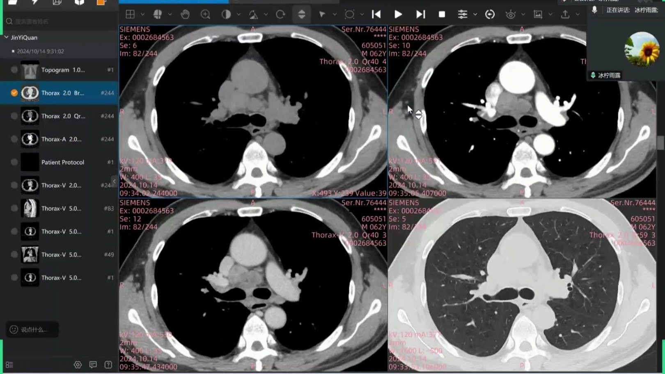The height and width of the screenshot is (374, 665).
Task: Check the Thorax 2.0 Qr series radio
Action: (14, 116)
